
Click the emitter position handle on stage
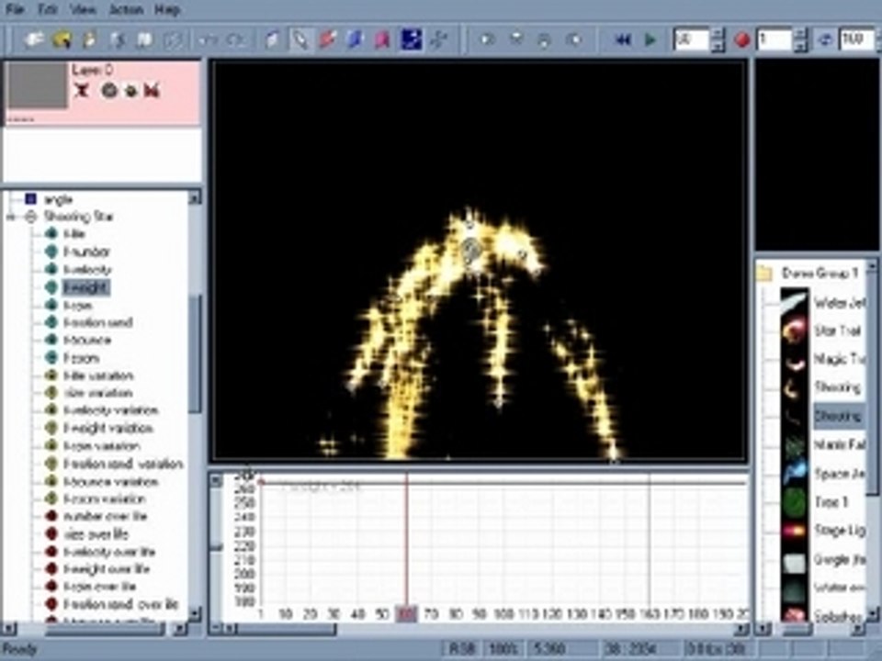pos(471,251)
